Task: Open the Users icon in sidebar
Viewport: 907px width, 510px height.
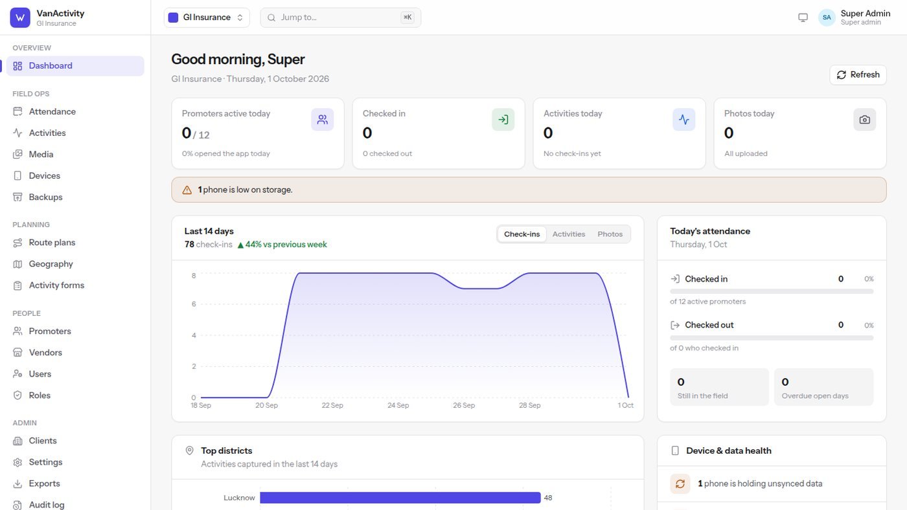Action: pyautogui.click(x=17, y=374)
